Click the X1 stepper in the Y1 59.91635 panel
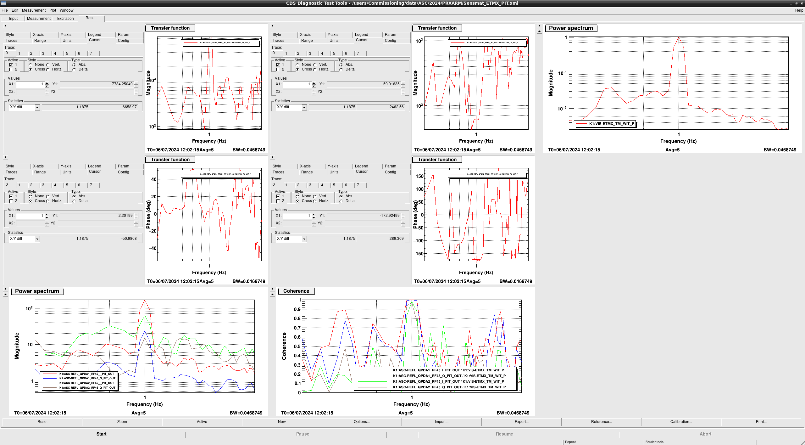The image size is (805, 445). point(314,84)
